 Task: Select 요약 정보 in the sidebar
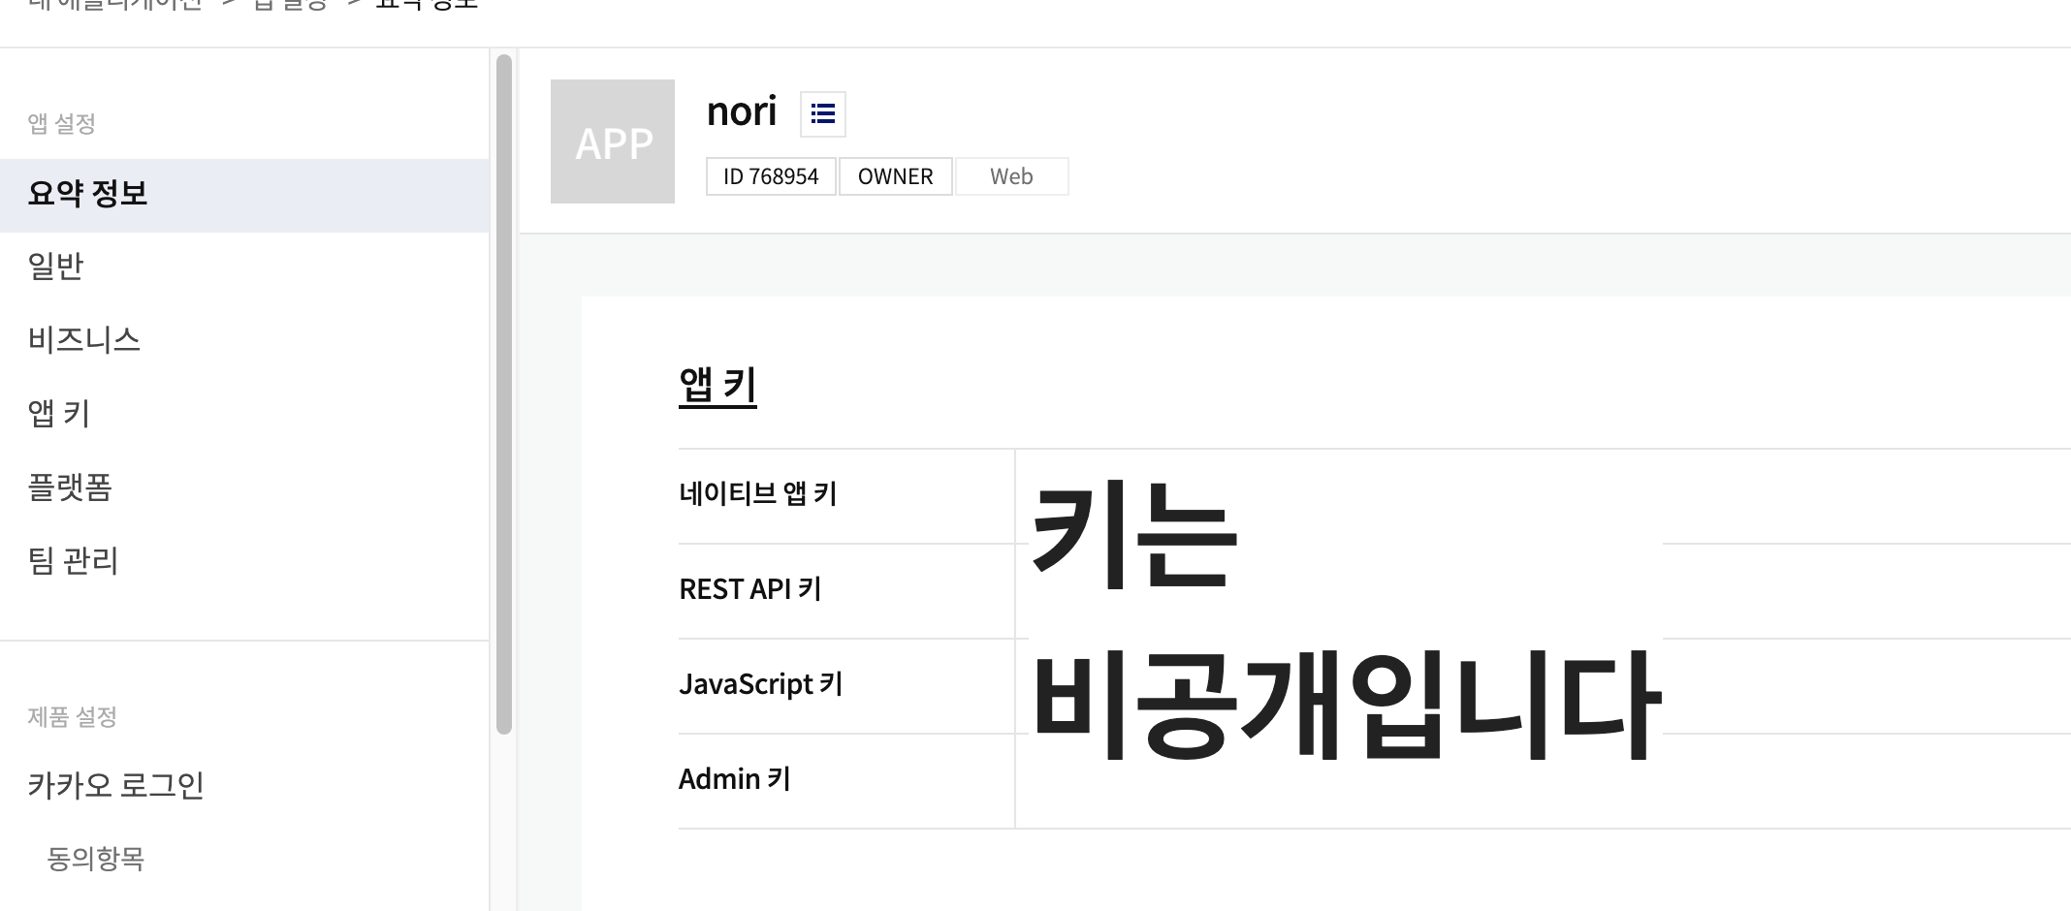[244, 195]
